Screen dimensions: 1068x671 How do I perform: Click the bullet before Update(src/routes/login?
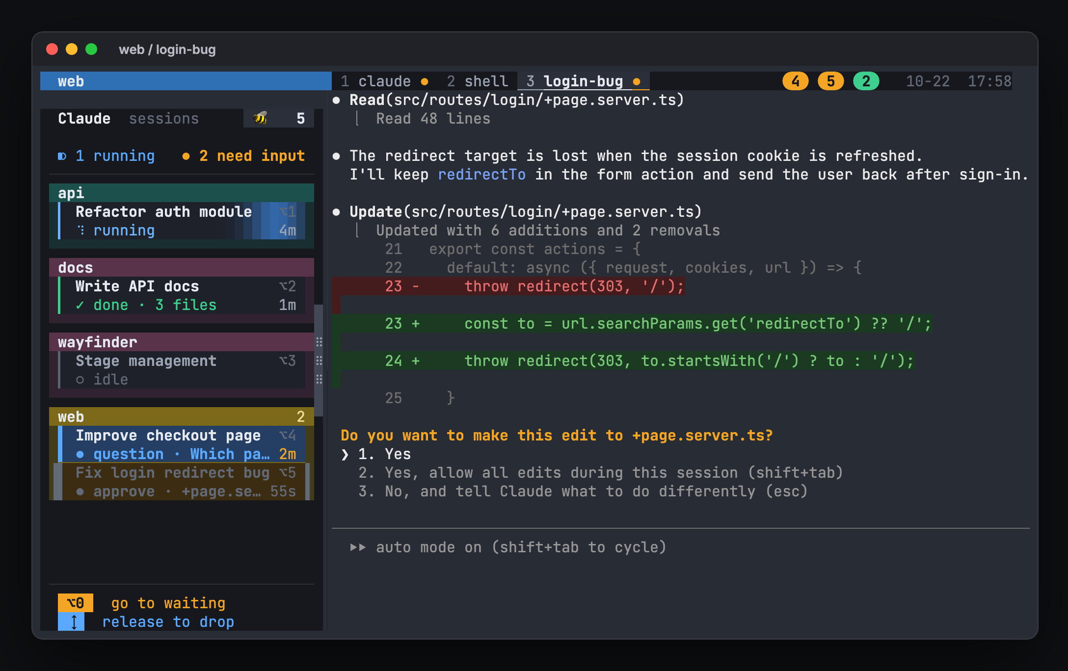[336, 212]
